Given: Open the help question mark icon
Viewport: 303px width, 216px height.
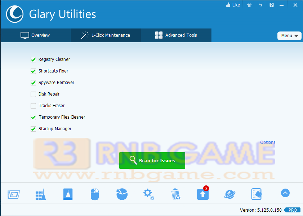Looking at the screenshot, I should click(x=272, y=5).
